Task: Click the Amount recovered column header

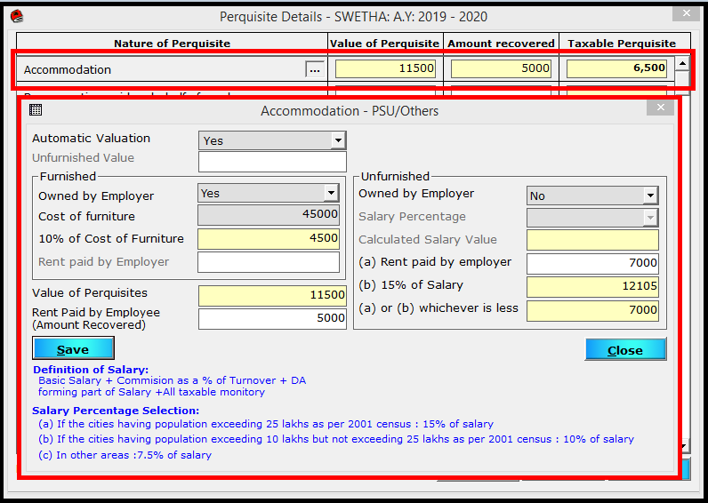Action: click(x=501, y=44)
